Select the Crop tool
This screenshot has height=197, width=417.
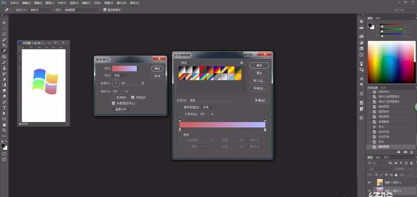coord(4,45)
